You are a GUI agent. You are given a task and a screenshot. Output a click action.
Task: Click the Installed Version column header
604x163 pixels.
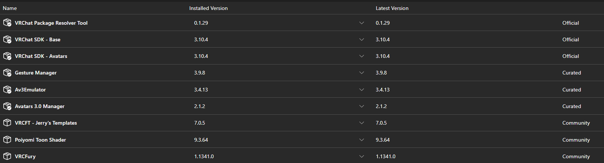pyautogui.click(x=208, y=8)
